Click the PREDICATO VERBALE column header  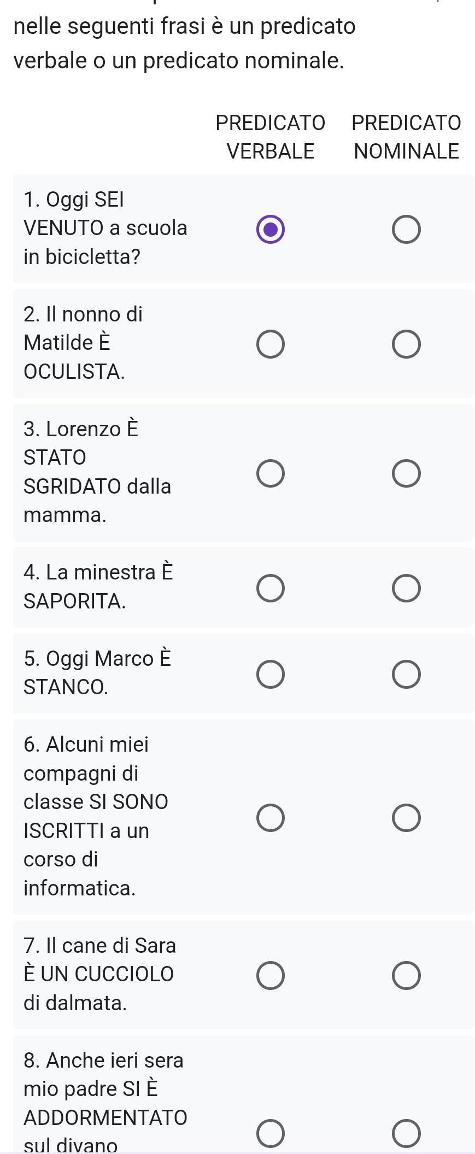tap(271, 137)
